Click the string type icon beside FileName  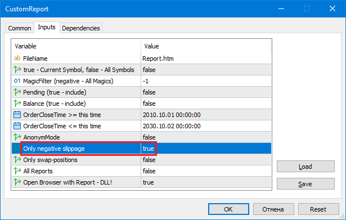[17, 59]
